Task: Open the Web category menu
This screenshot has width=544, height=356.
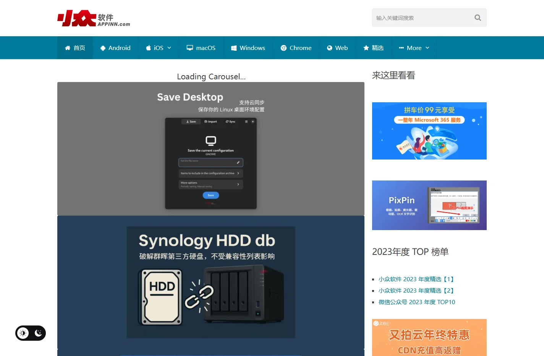Action: [x=337, y=48]
